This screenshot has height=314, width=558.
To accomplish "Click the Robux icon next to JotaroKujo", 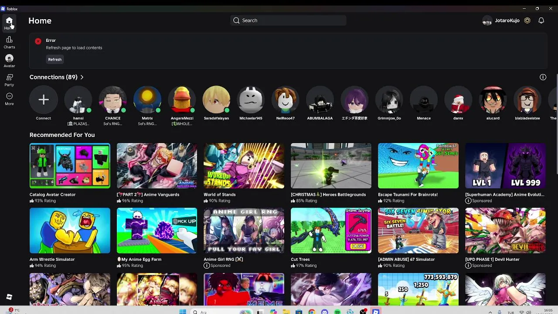I will tap(527, 20).
